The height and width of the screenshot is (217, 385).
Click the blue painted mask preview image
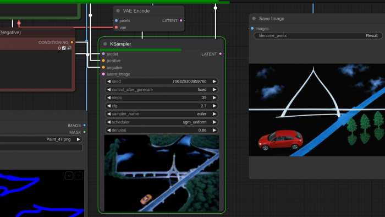[42, 193]
